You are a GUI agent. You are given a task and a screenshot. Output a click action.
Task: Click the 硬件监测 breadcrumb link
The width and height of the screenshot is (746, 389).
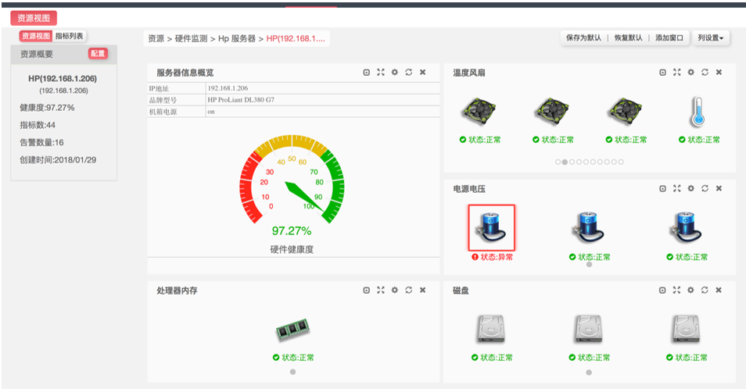pos(191,38)
